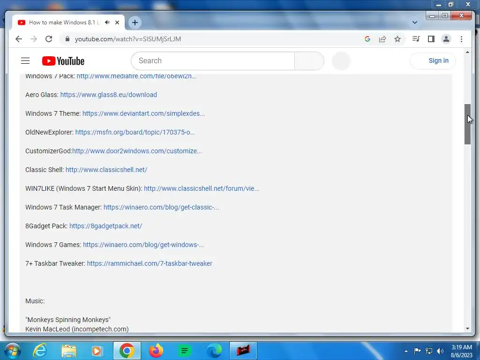
Task: Go back to previous page in Chrome
Action: [x=19, y=39]
